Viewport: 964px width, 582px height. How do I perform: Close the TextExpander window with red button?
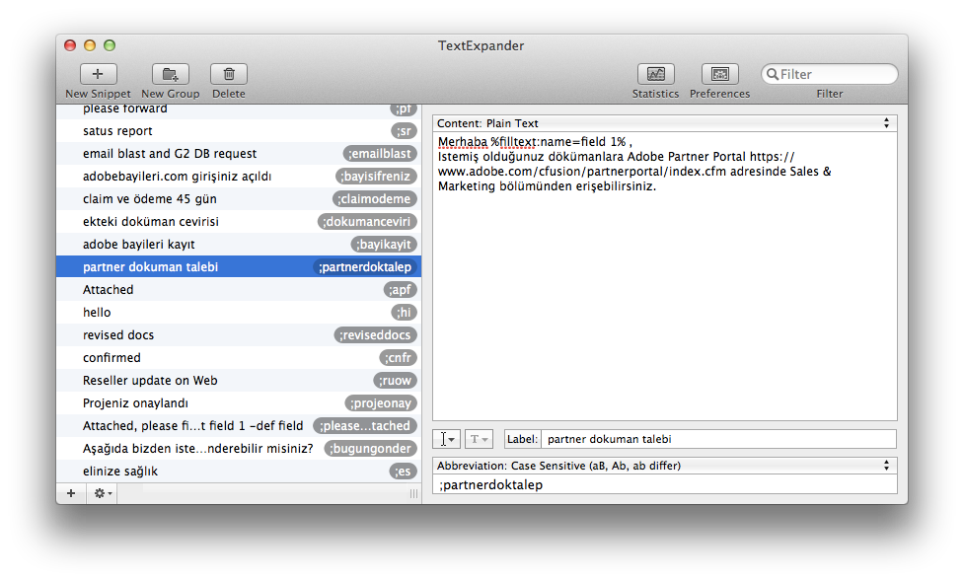coord(70,45)
